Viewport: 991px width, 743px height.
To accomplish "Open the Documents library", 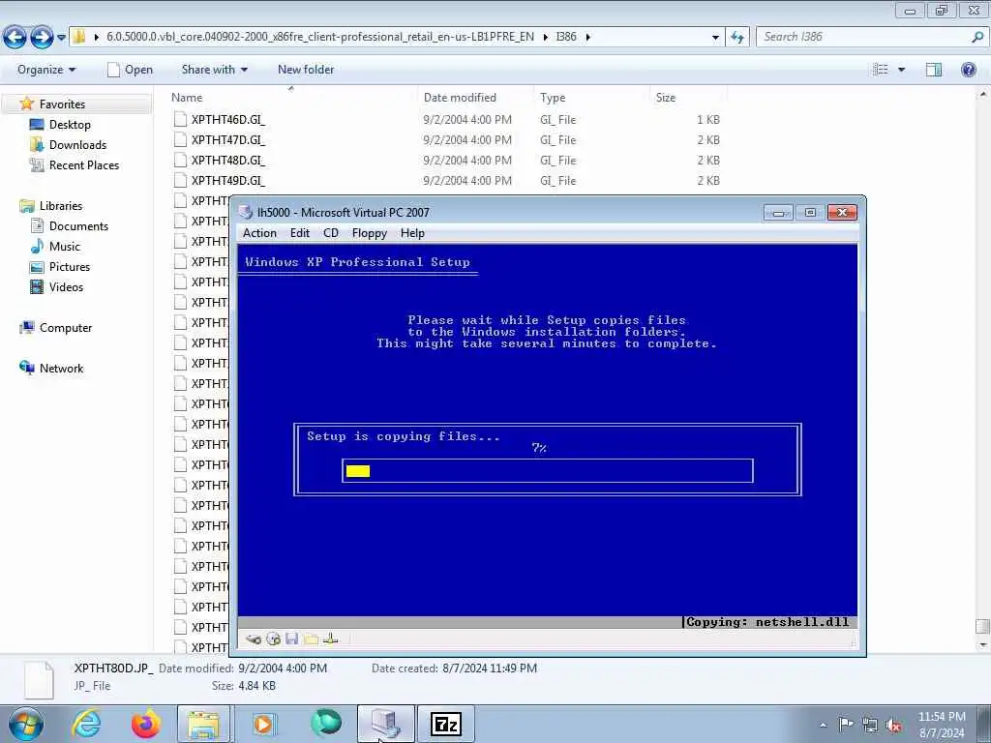I will pos(78,226).
